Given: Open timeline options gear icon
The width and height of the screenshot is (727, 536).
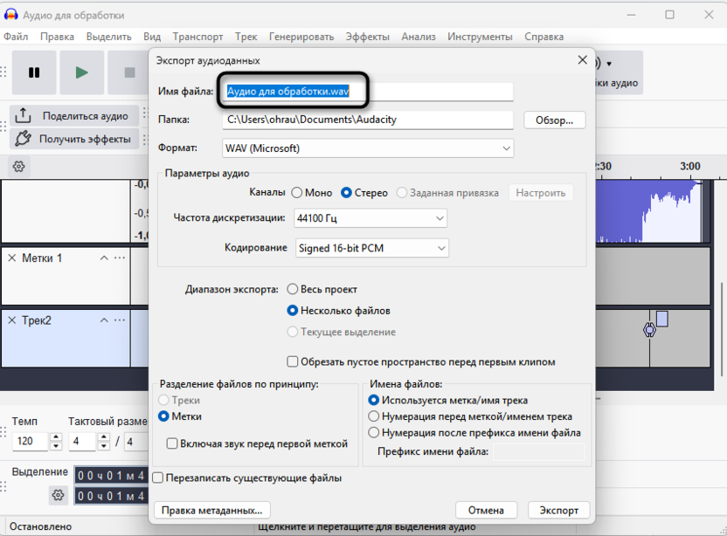Looking at the screenshot, I should (19, 167).
